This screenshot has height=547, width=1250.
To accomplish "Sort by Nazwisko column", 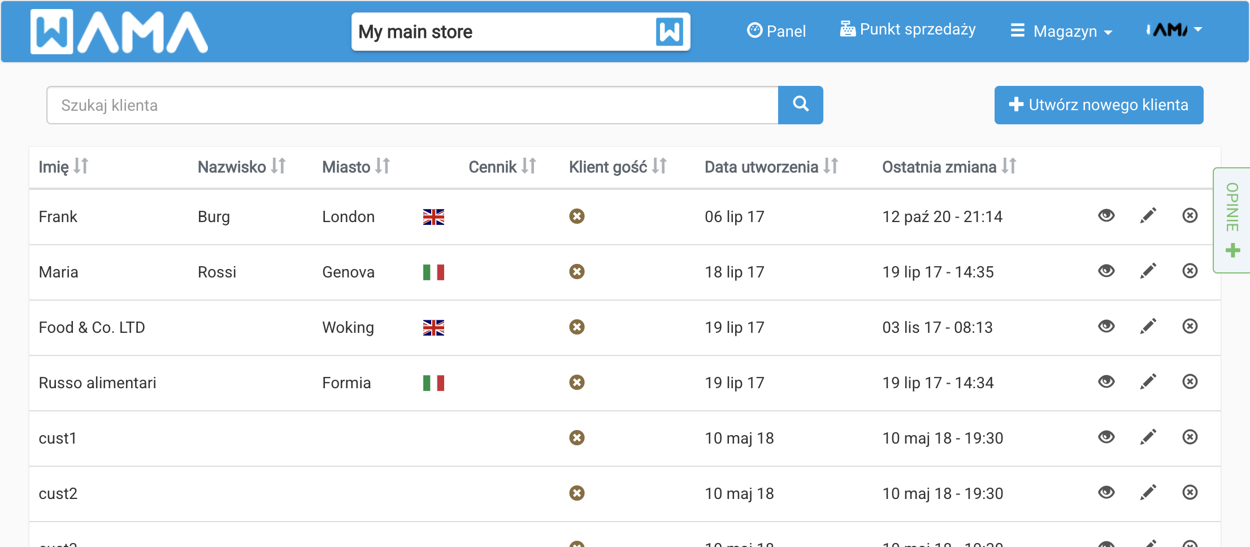I will 242,167.
